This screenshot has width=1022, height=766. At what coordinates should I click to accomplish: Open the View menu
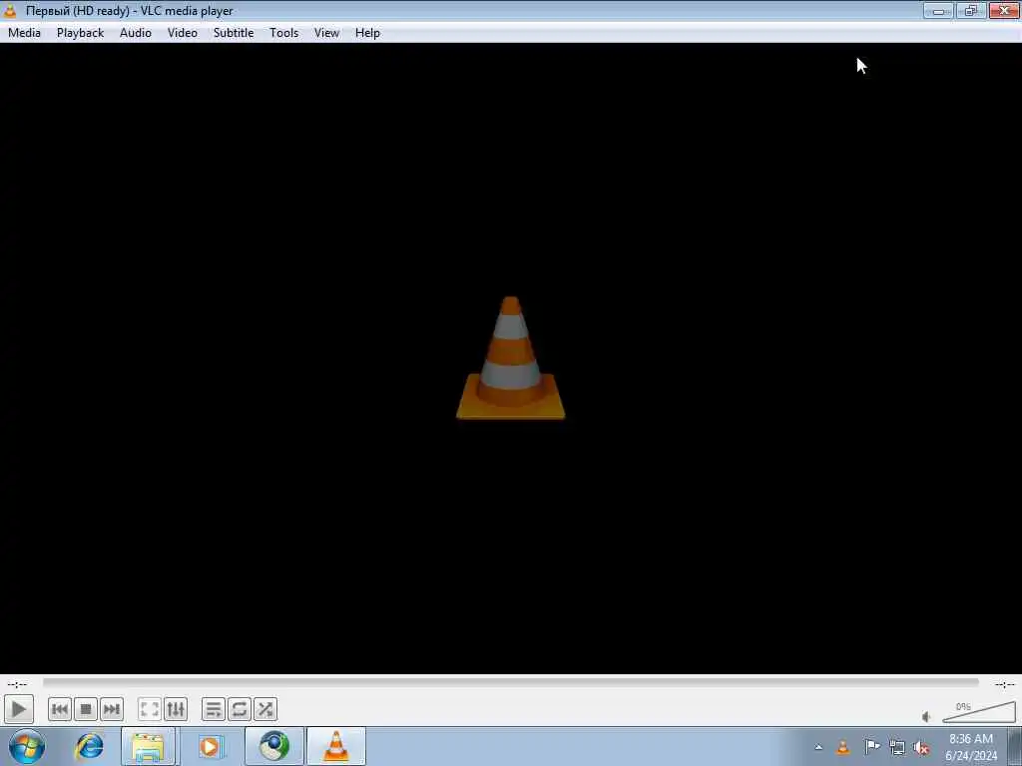click(326, 33)
